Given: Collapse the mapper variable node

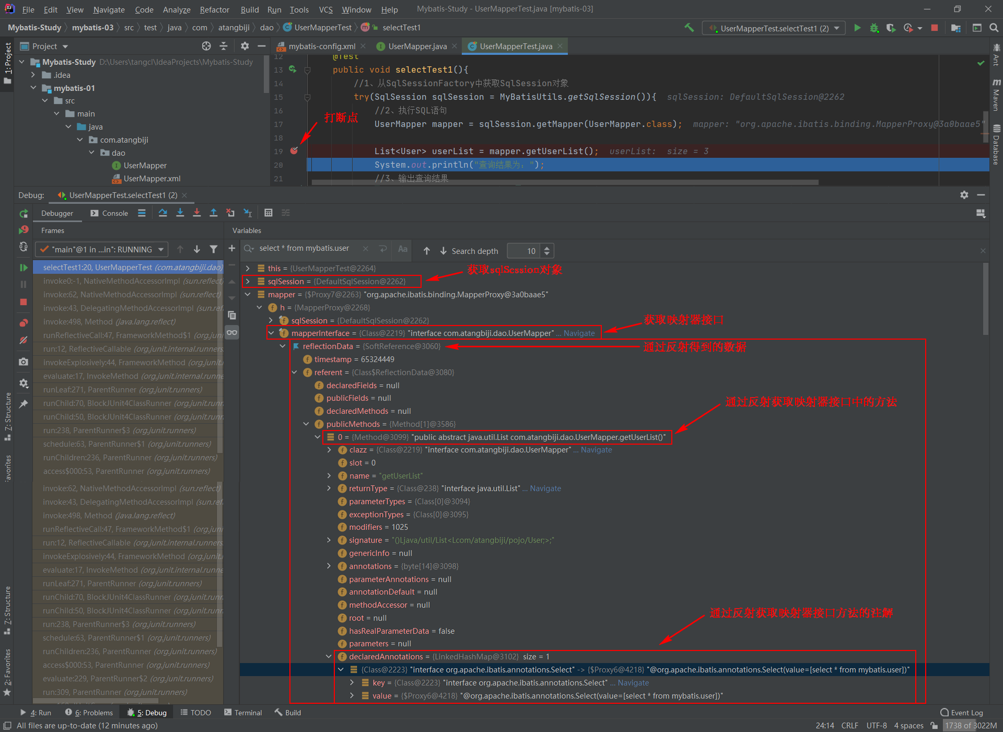Looking at the screenshot, I should [x=248, y=294].
